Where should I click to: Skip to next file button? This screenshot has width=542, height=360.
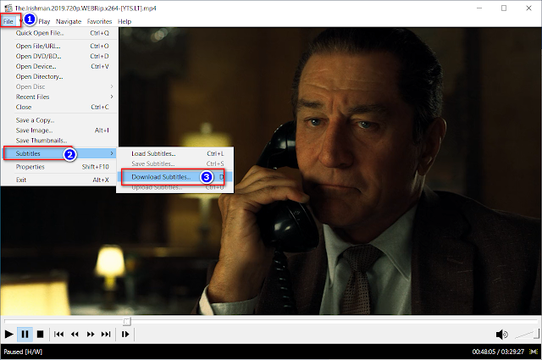pos(106,334)
